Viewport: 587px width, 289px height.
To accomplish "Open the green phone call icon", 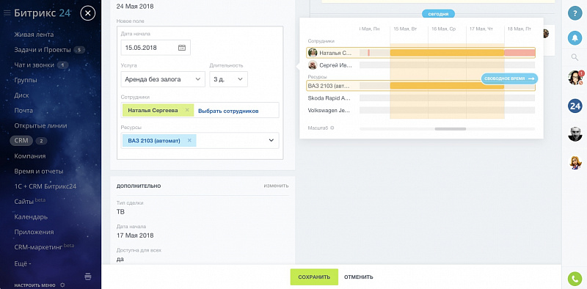I will click(x=575, y=278).
